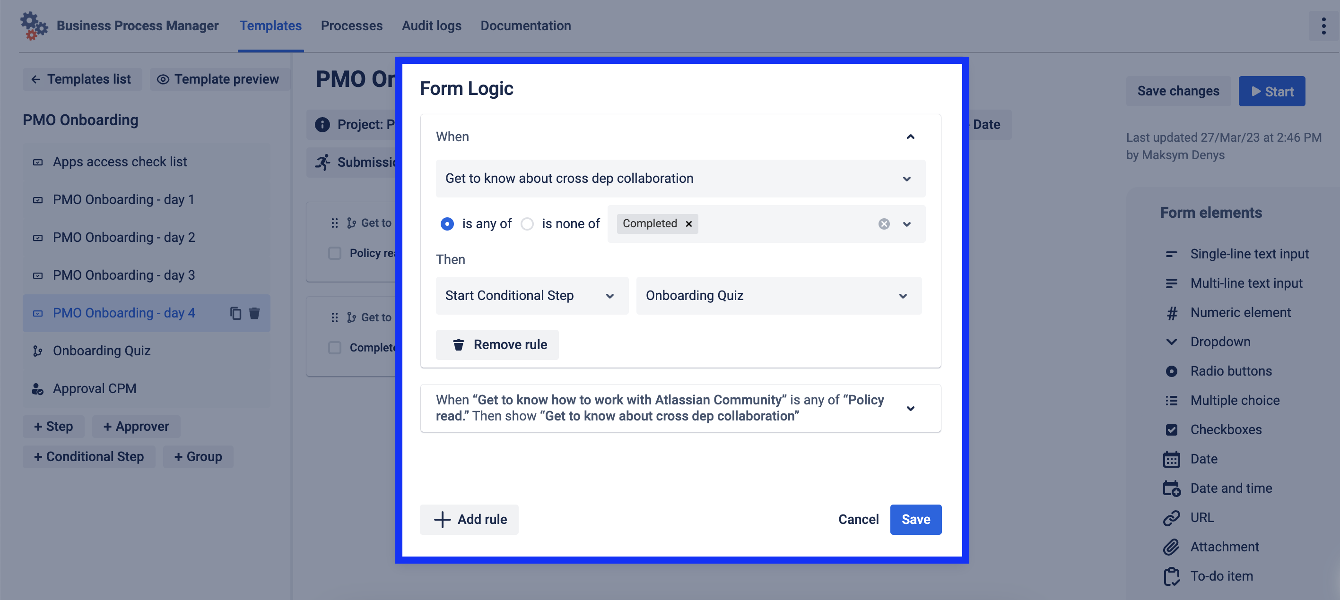Select the 'is none of' radio button
This screenshot has height=600, width=1340.
[x=527, y=223]
